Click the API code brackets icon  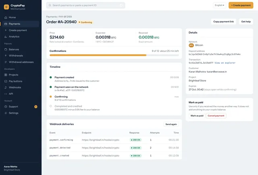point(6,94)
